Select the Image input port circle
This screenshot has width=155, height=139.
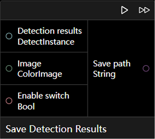click(x=9, y=68)
